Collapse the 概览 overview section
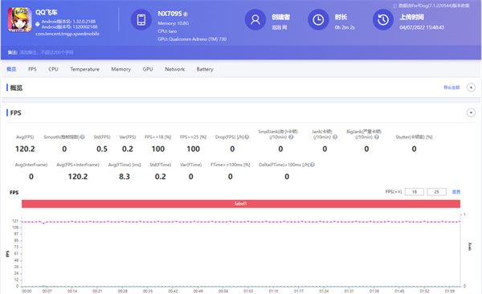 click(x=471, y=88)
